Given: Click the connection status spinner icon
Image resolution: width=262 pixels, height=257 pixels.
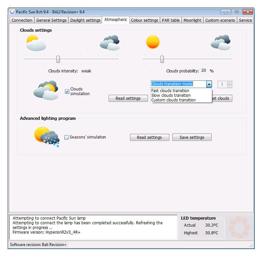Looking at the screenshot, I should (x=239, y=227).
